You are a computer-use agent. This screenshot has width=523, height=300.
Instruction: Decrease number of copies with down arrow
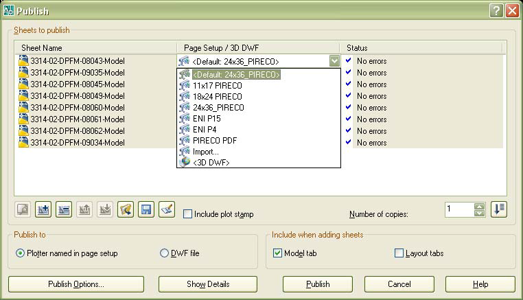(x=479, y=214)
